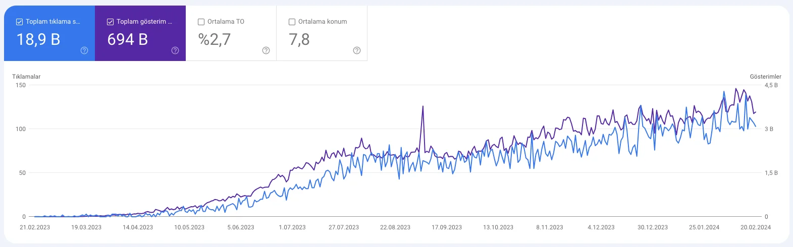Screen dimensions: 793x247
Task: Click the tall impressions spike in early September
Action: (422, 107)
